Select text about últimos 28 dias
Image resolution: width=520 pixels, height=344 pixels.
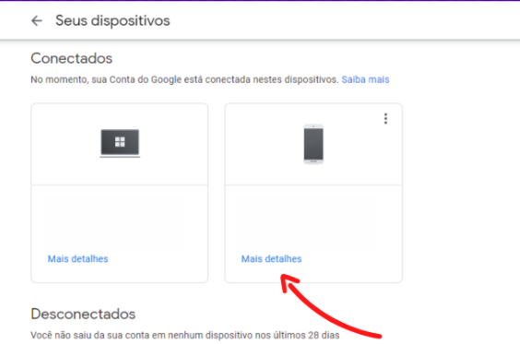(184, 335)
